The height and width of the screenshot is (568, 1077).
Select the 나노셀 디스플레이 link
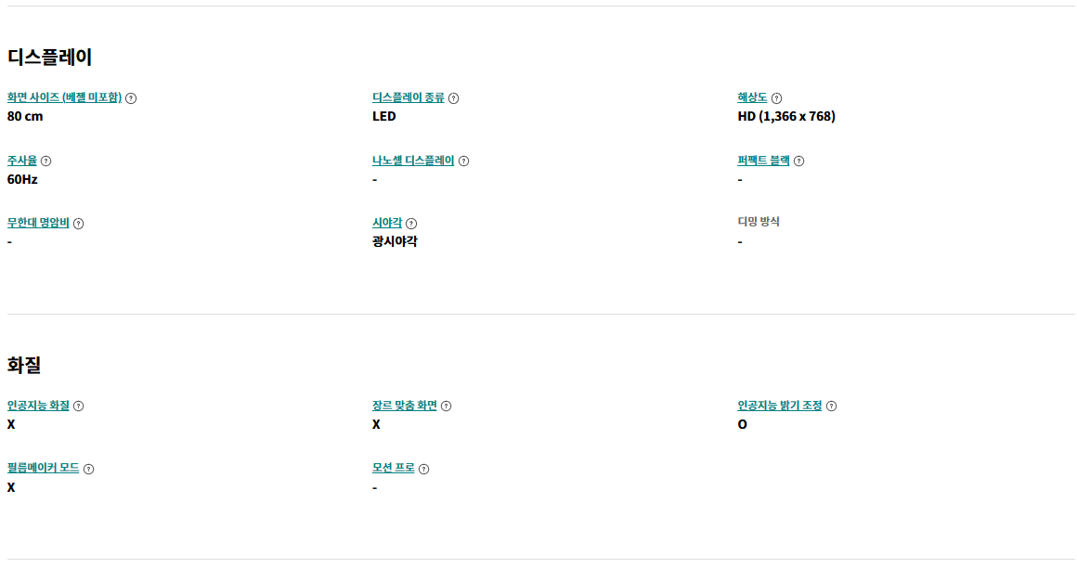pos(413,161)
